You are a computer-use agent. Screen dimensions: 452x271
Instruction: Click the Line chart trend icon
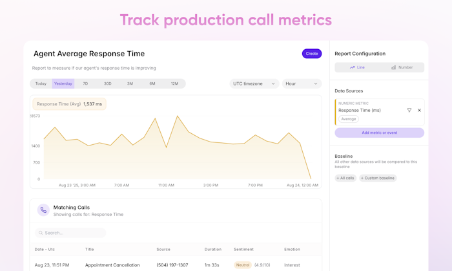click(x=352, y=67)
